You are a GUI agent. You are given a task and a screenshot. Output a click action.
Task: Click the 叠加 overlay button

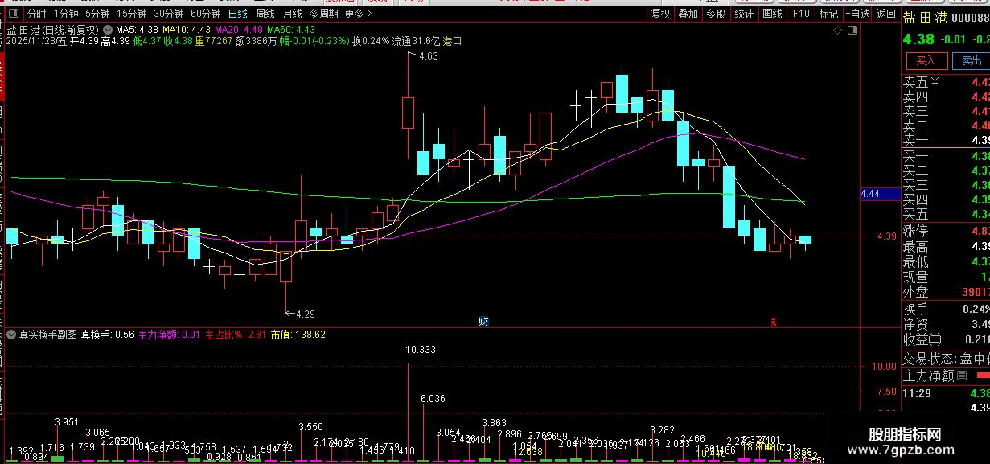coord(688,14)
